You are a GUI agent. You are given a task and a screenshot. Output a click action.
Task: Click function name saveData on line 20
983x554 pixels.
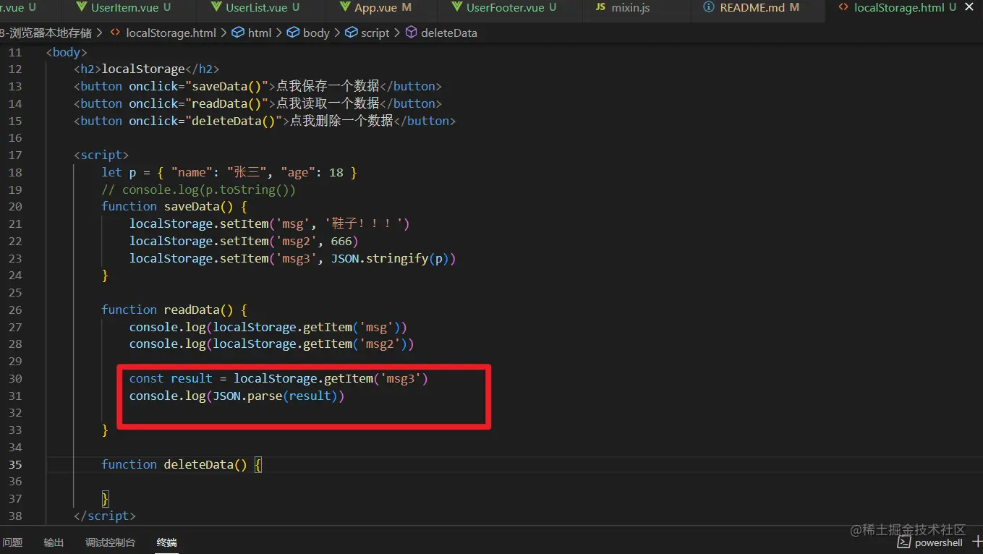[x=192, y=206]
